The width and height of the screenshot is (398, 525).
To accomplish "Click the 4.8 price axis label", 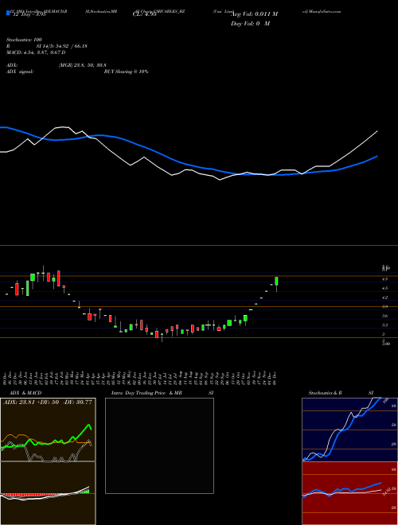I will click(x=385, y=279).
